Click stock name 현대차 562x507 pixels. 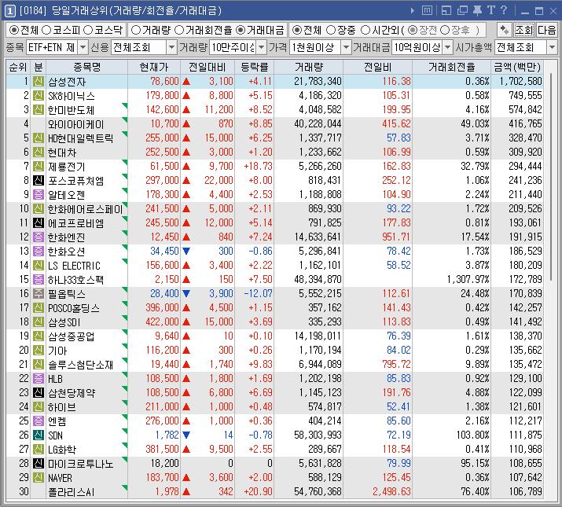coord(62,152)
